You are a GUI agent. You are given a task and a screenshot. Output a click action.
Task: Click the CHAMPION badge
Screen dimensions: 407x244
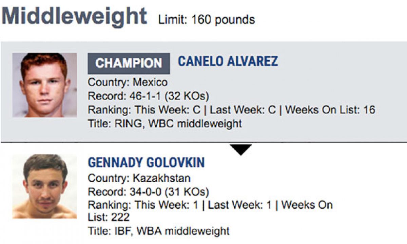129,63
